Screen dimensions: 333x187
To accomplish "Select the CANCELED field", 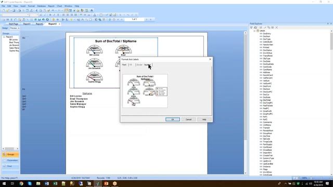I will pyautogui.click(x=267, y=42).
